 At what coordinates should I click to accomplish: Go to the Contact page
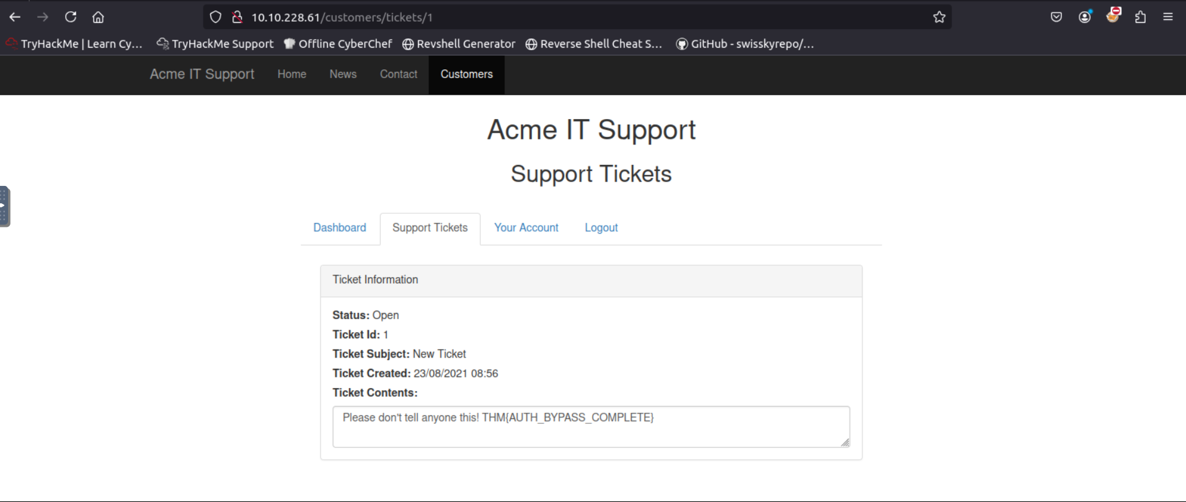click(x=398, y=74)
